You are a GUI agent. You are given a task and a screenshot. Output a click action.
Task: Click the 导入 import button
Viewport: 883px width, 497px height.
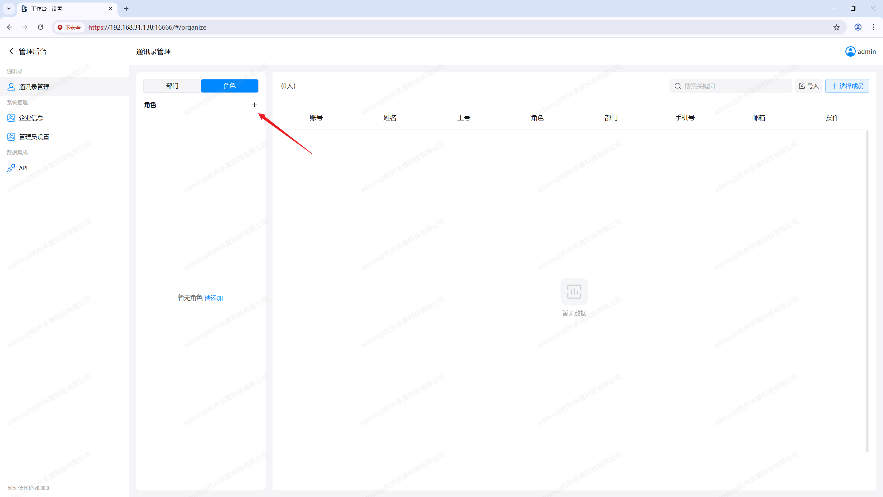tap(808, 86)
